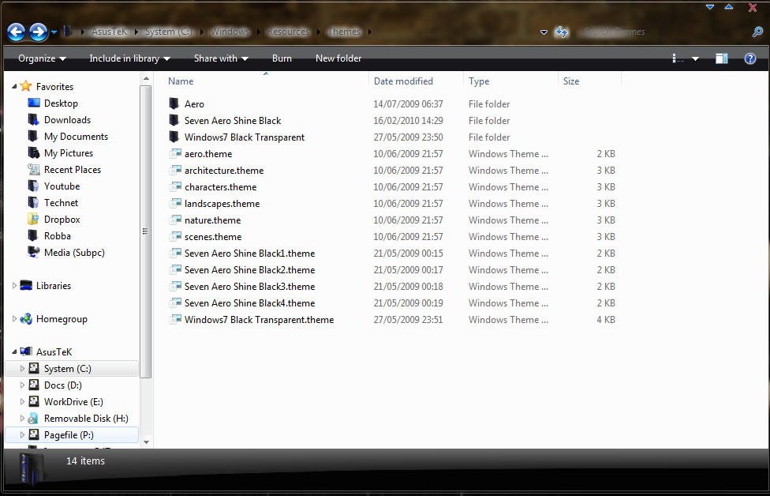770x496 pixels.
Task: Select Robba in Favorites
Action: (58, 236)
